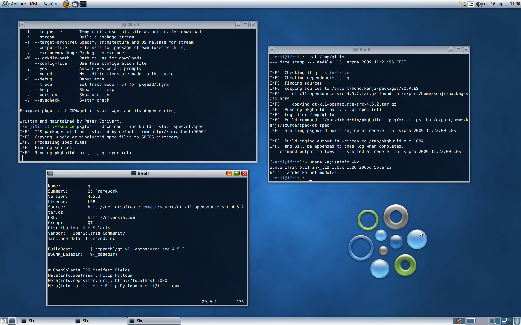Click 'Meta(info.maintainer): Filip Pytloun' line

coord(114,286)
